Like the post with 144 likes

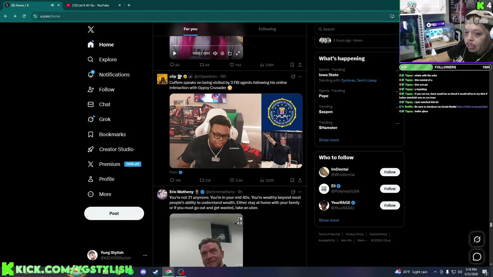[235, 65]
